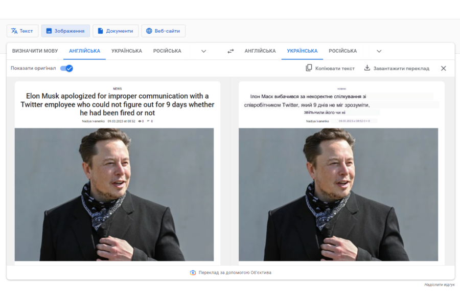Open the Веб-сайти translation mode
This screenshot has height=307, width=460.
[163, 31]
